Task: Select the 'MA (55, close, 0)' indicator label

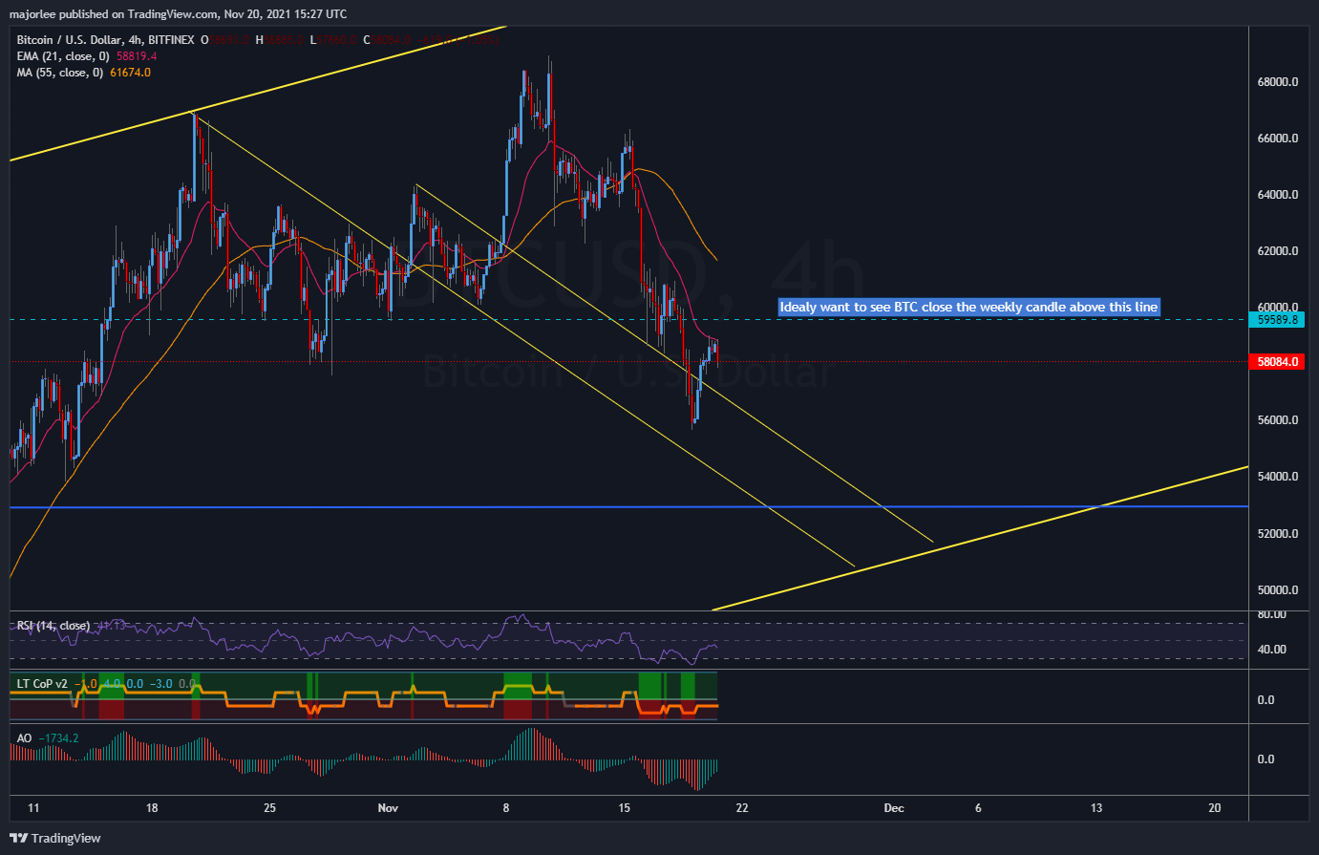Action: click(59, 73)
